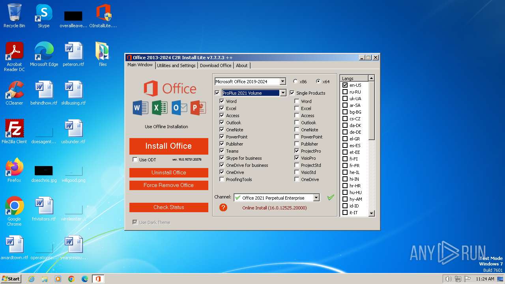This screenshot has width=505, height=284.
Task: Open the files folder icon
Action: 103,54
